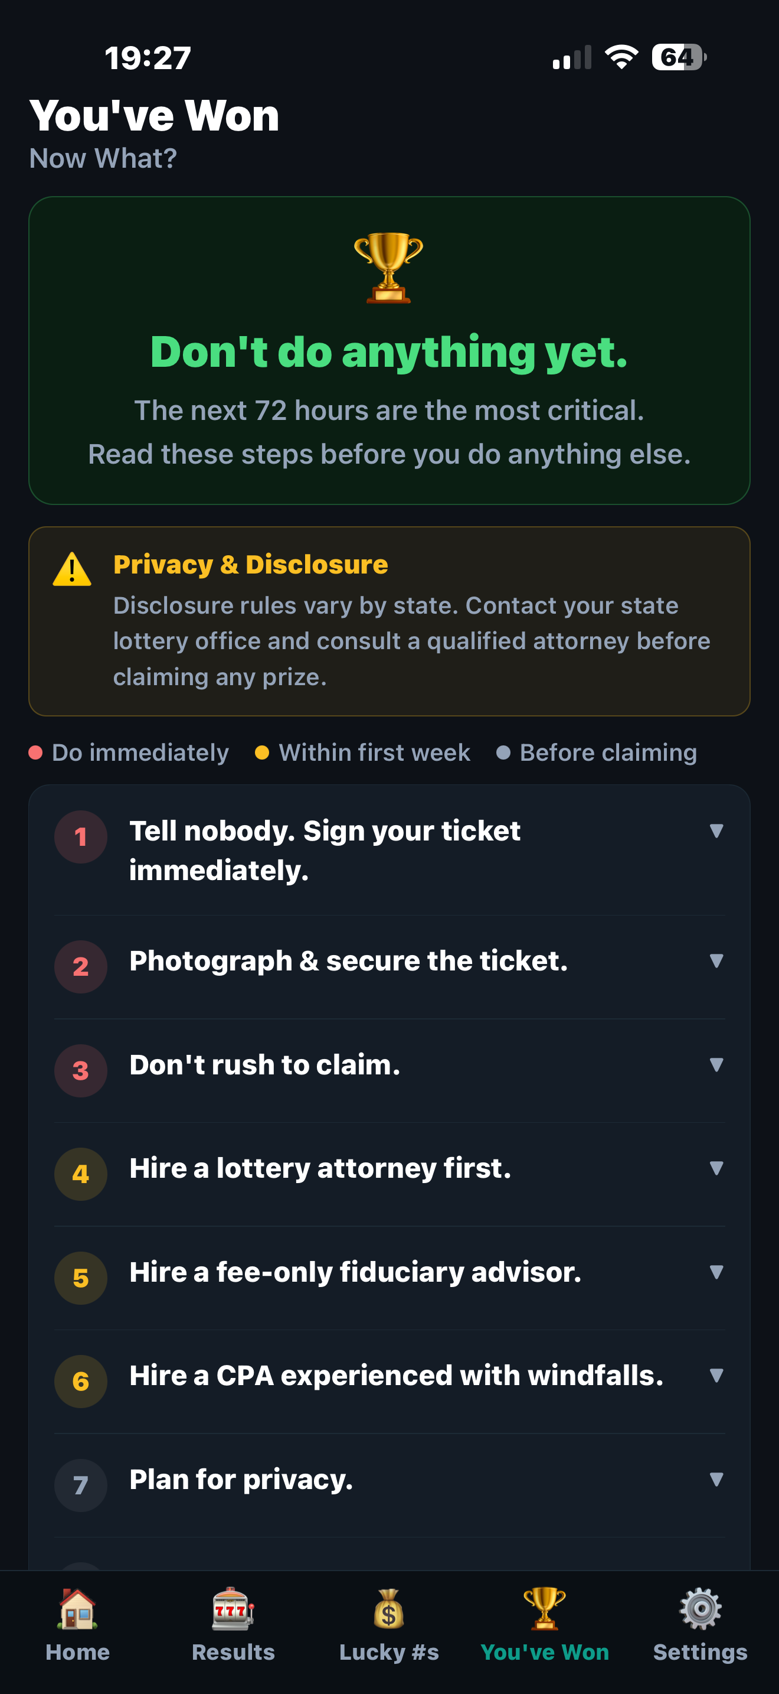Expand the 'Hire a fee-only fiduciary advisor' arrow

pyautogui.click(x=716, y=1272)
